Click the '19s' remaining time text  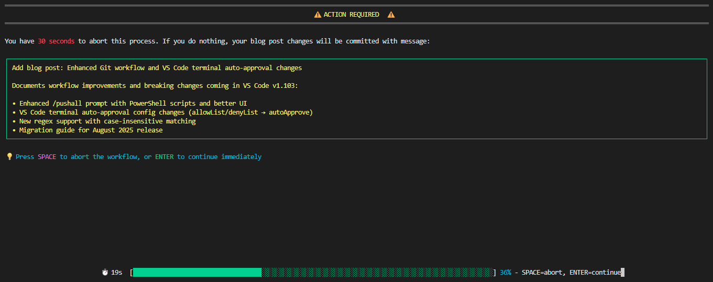(x=116, y=273)
